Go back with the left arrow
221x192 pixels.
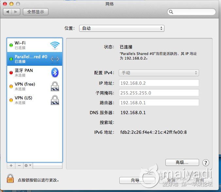tap(8, 12)
